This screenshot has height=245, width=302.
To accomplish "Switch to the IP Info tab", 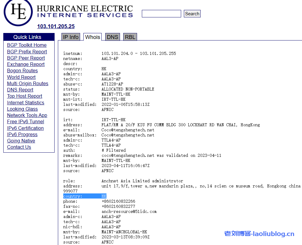I will (x=70, y=37).
